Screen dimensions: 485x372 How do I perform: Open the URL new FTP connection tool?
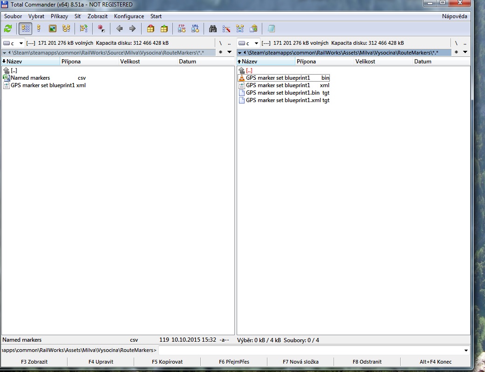pyautogui.click(x=195, y=29)
